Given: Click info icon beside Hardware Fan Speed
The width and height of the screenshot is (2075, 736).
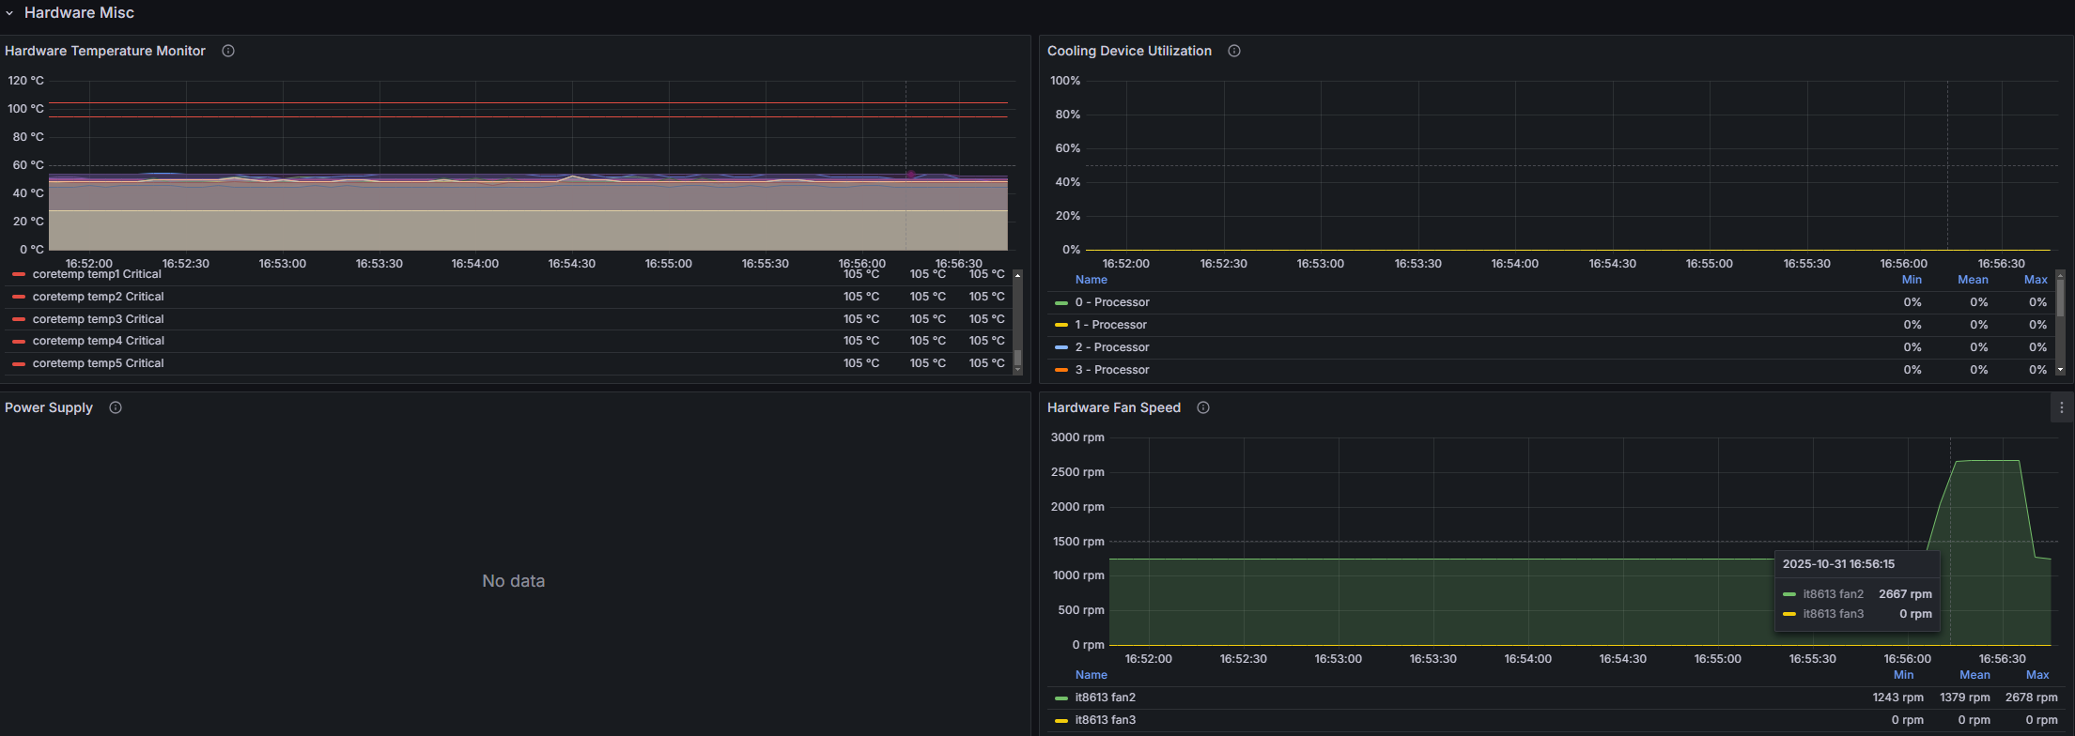Looking at the screenshot, I should (1203, 407).
